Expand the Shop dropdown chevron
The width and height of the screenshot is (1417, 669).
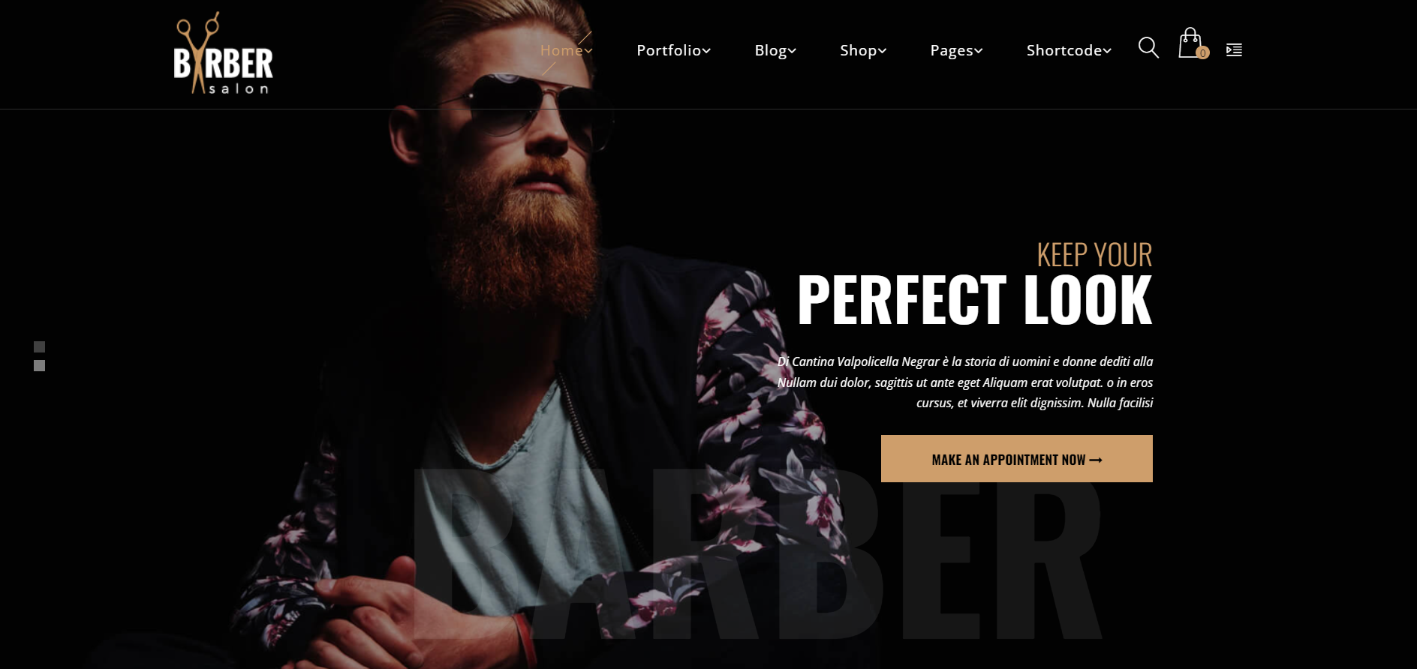[x=883, y=51]
